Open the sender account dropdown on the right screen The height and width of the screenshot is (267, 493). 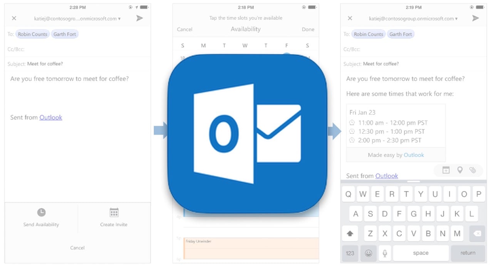(413, 18)
